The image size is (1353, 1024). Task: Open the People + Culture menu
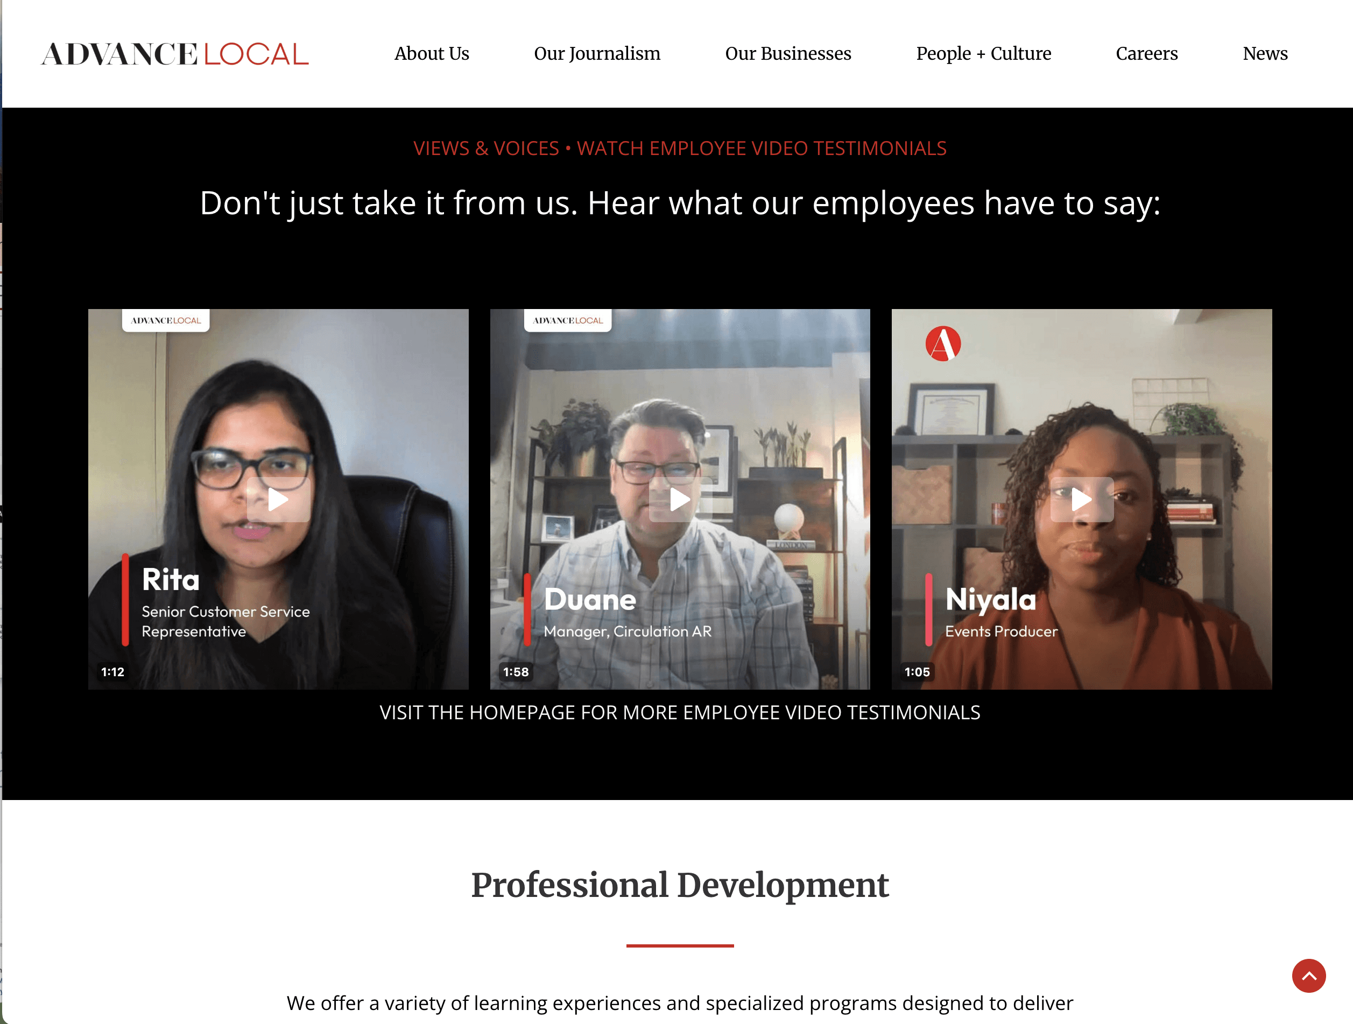tap(984, 54)
